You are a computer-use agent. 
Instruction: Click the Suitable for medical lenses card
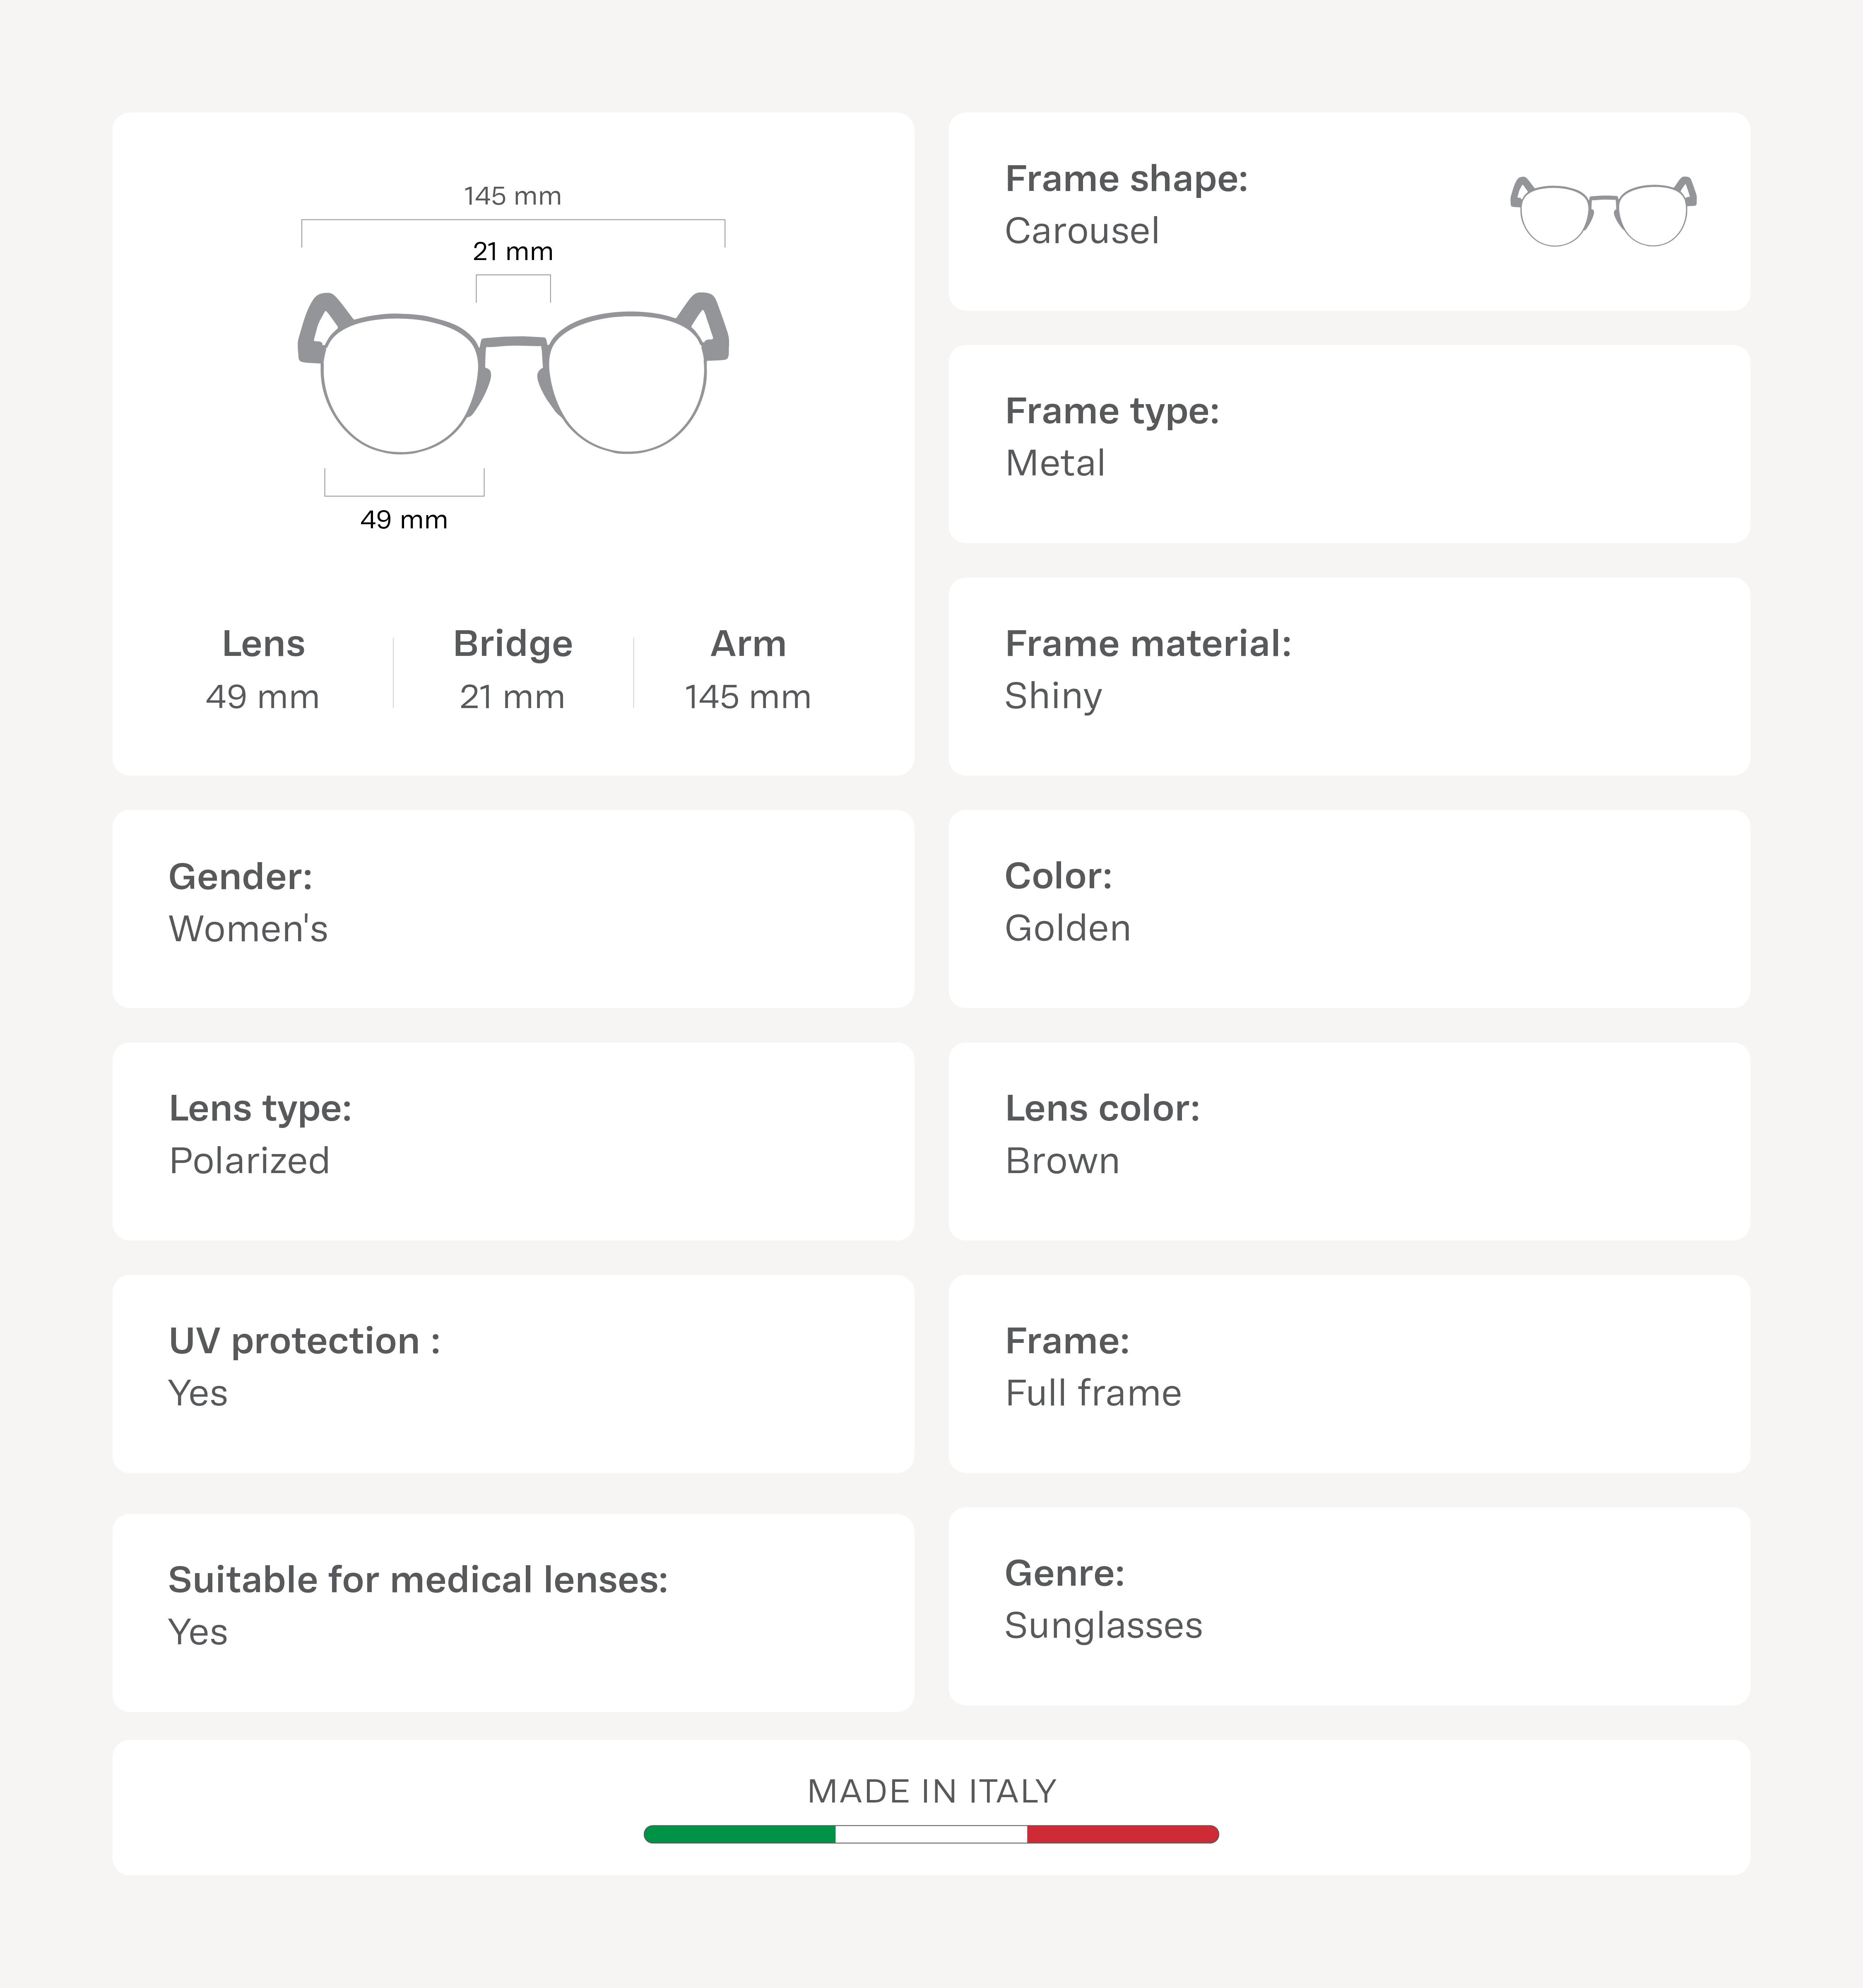tap(513, 1612)
